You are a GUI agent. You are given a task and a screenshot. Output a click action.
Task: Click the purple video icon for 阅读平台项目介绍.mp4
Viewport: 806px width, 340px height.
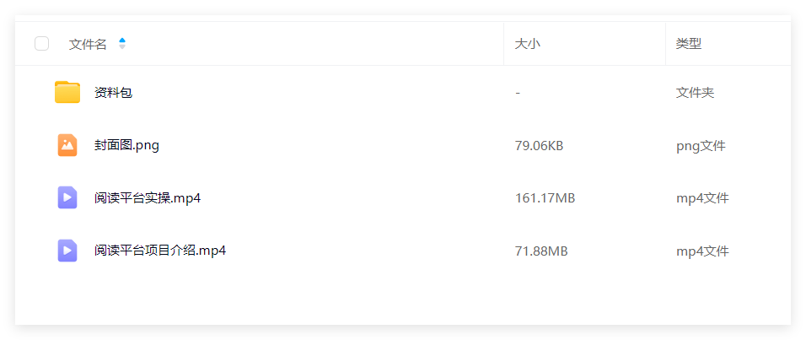click(x=67, y=251)
